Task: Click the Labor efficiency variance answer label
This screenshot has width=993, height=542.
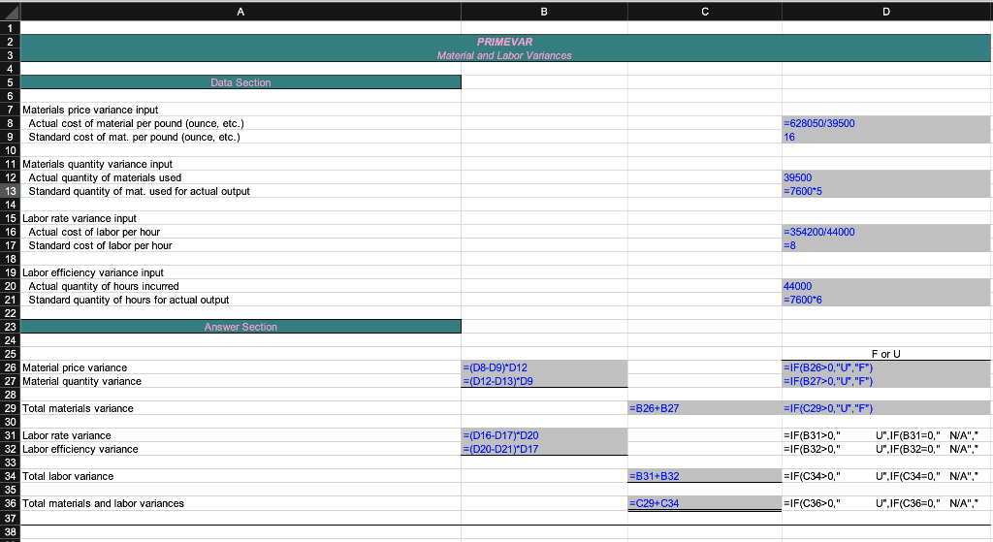Action: 80,449
